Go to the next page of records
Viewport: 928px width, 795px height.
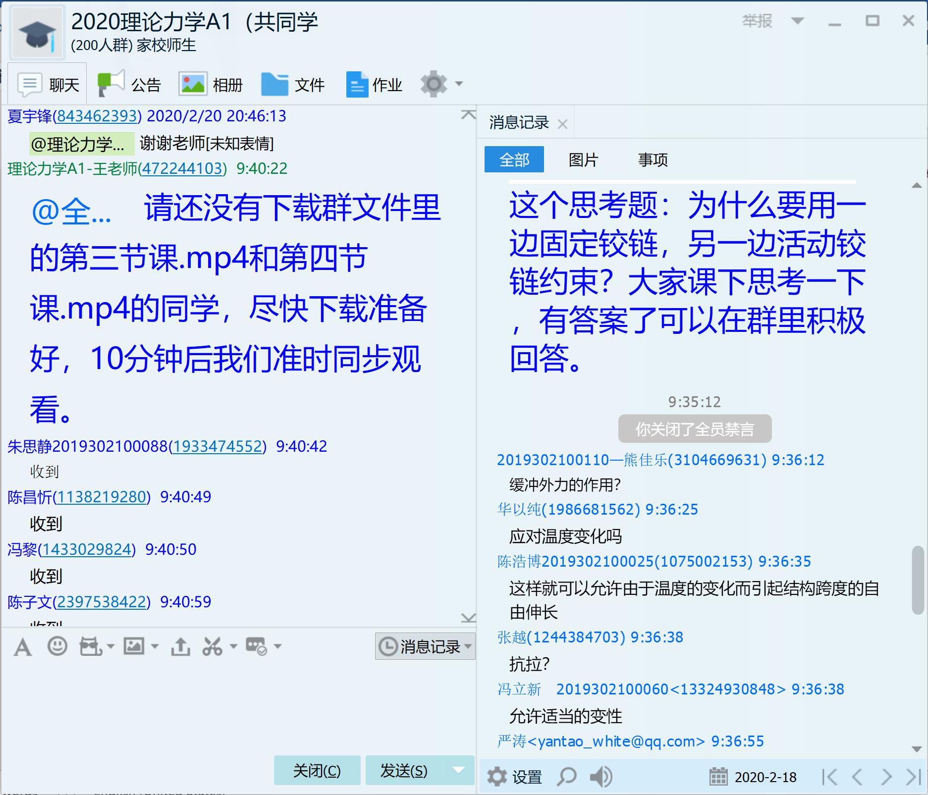coord(886,777)
